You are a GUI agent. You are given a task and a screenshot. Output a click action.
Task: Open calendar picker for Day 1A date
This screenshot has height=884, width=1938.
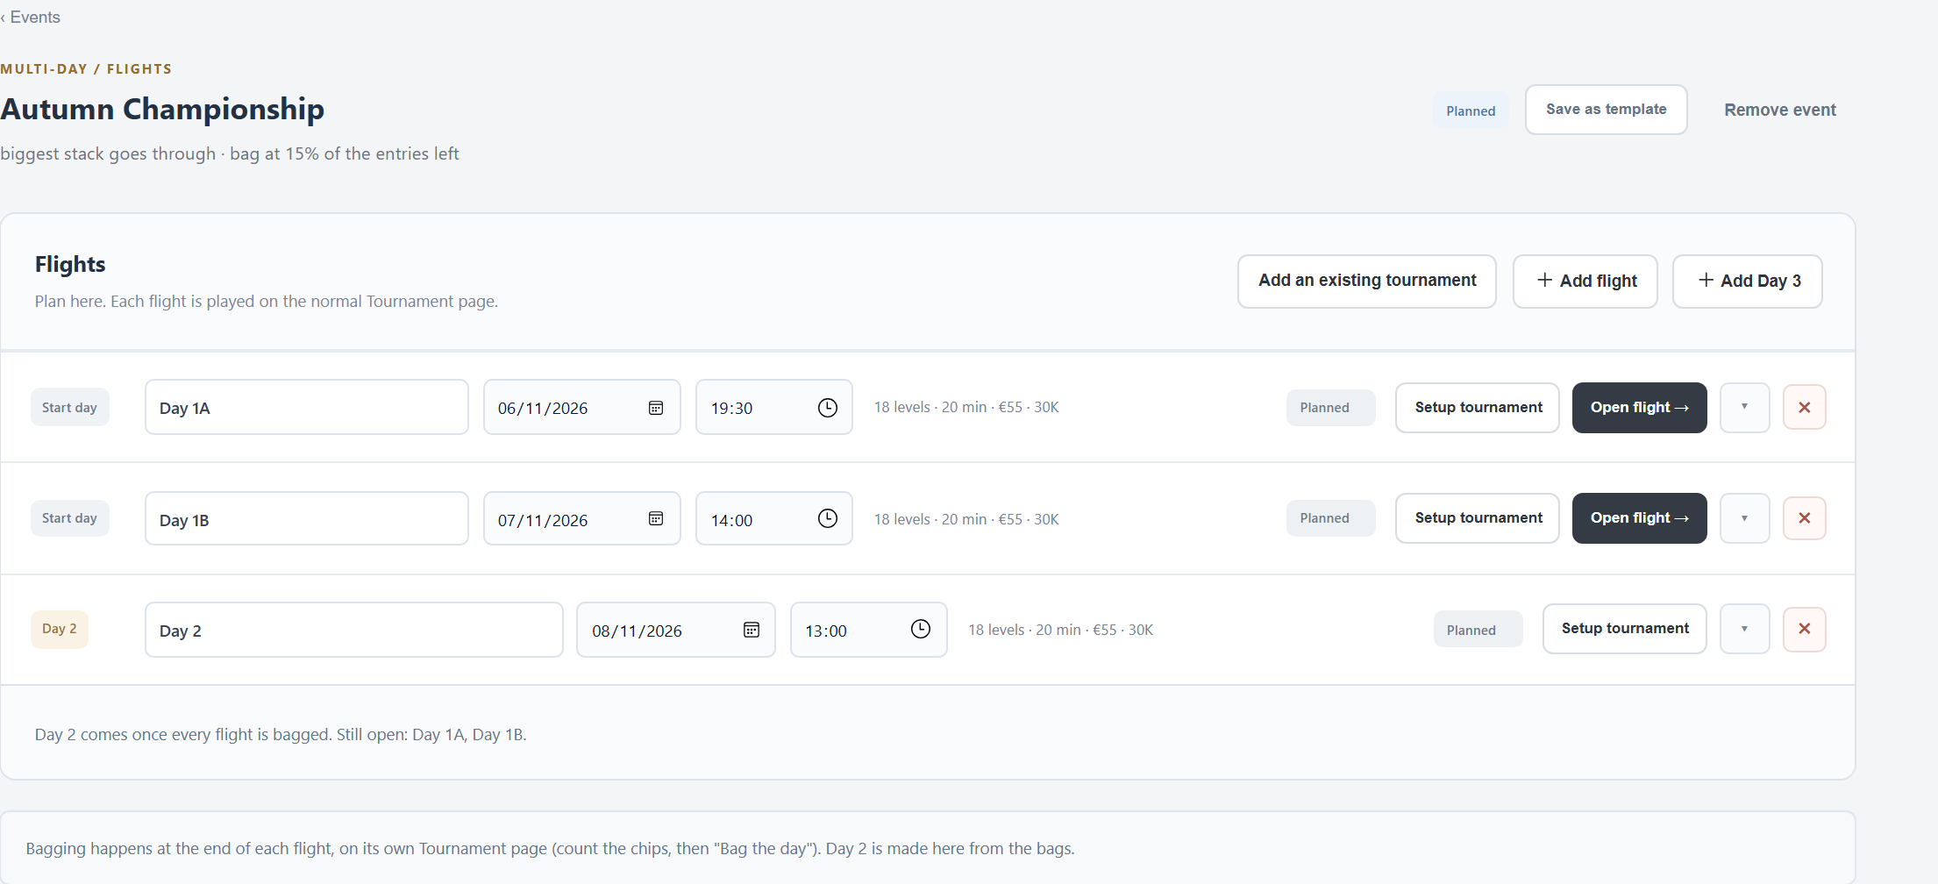click(x=655, y=408)
